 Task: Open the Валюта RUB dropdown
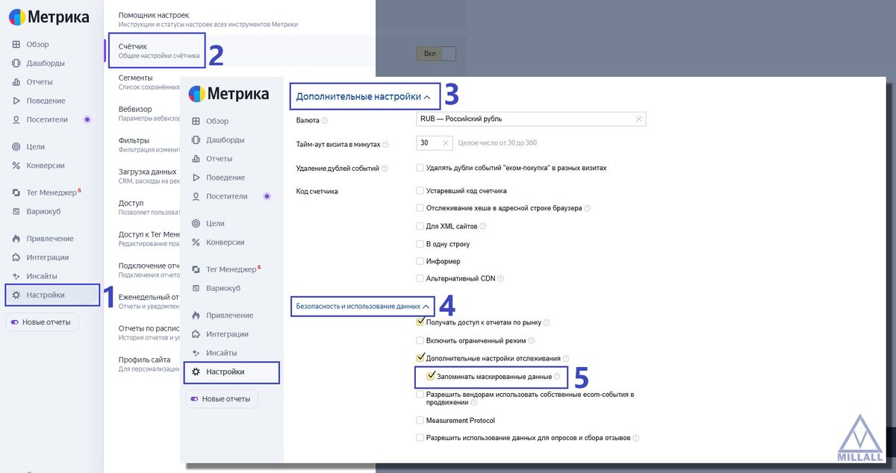click(531, 119)
